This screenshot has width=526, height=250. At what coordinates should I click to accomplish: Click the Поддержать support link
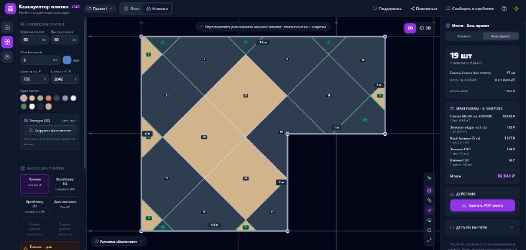point(387,9)
